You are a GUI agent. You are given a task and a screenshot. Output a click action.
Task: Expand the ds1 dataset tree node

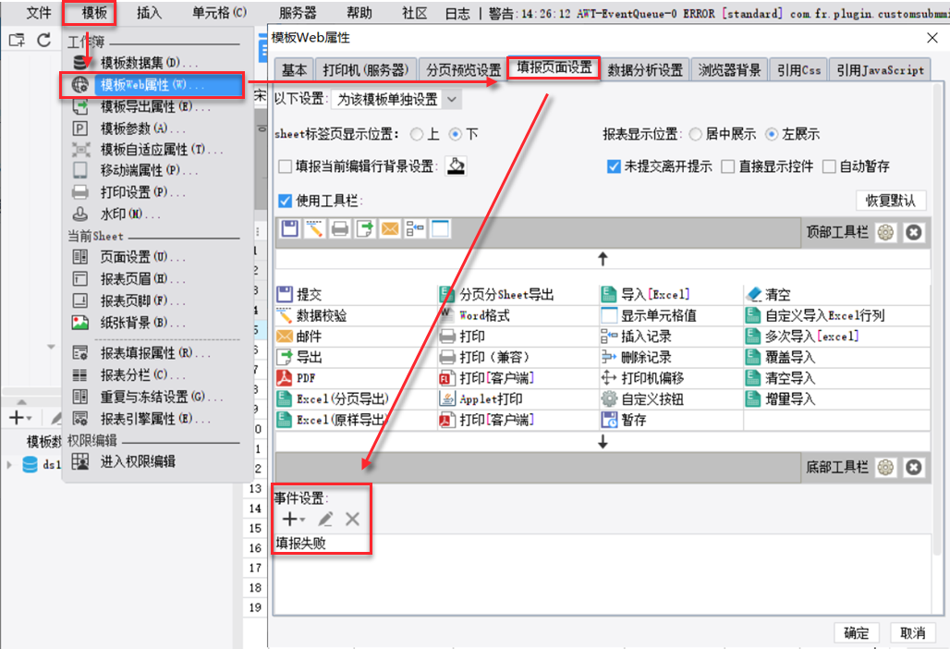(x=9, y=465)
